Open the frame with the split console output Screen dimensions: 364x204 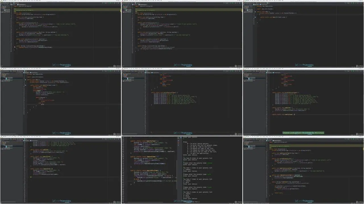182,170
